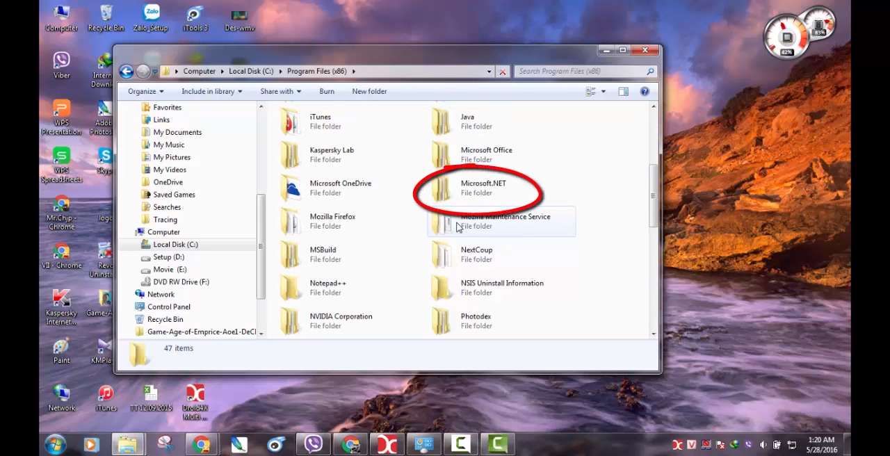Open the Share with dropdown
890x456 pixels.
(x=281, y=92)
